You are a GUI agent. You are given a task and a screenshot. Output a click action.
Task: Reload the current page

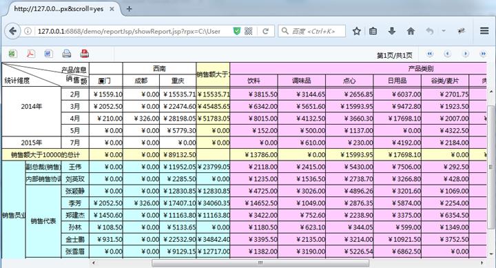tap(266, 31)
